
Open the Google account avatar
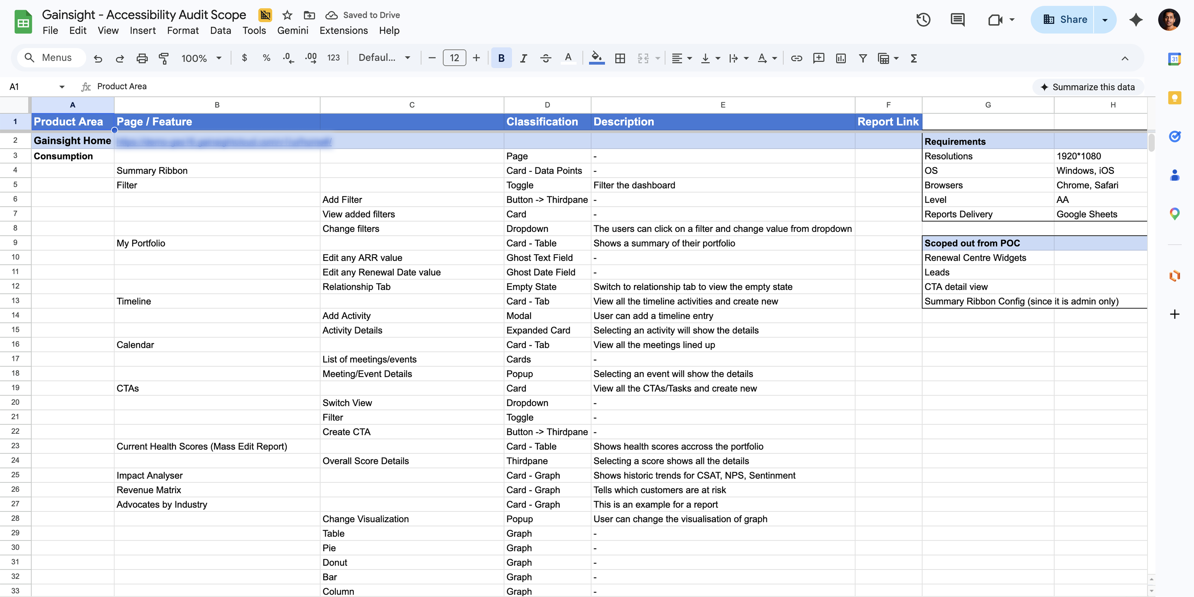tap(1169, 20)
